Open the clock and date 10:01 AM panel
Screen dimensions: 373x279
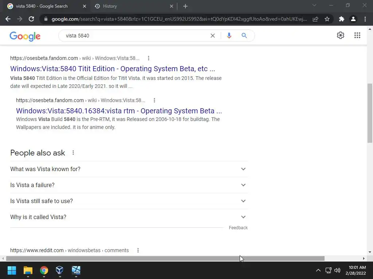[356, 270]
